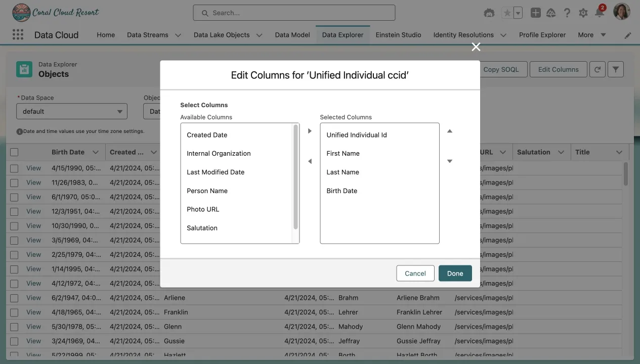Click the filter funnel icon
Image resolution: width=640 pixels, height=364 pixels.
(615, 70)
